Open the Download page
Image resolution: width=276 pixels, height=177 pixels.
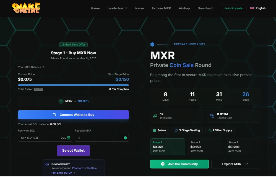pos(205,8)
